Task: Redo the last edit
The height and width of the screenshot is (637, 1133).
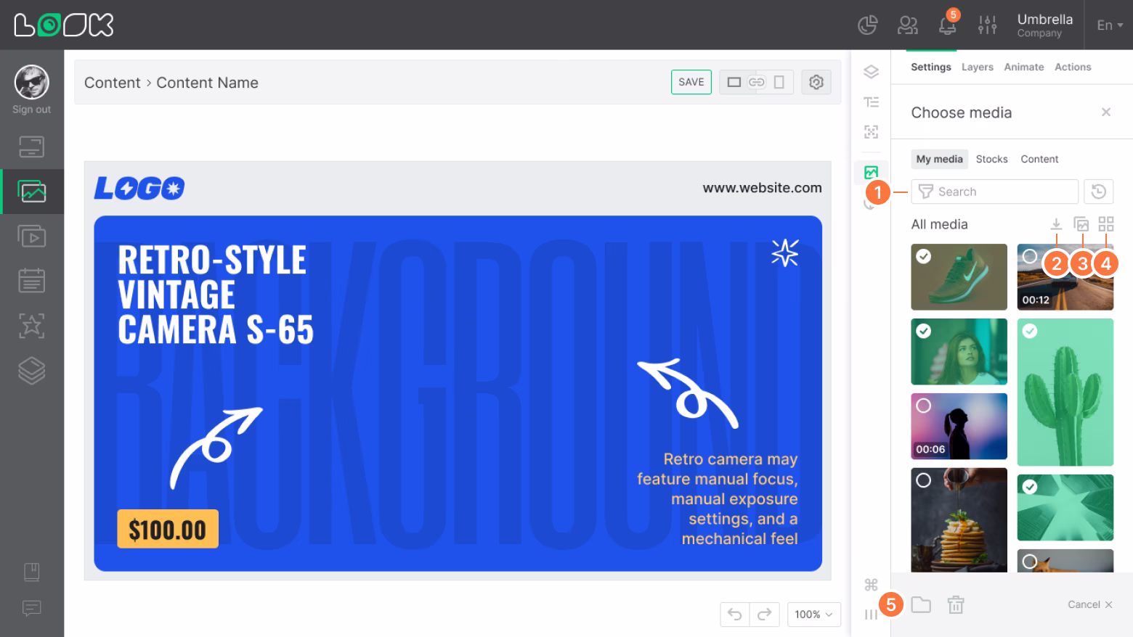Action: coord(764,615)
